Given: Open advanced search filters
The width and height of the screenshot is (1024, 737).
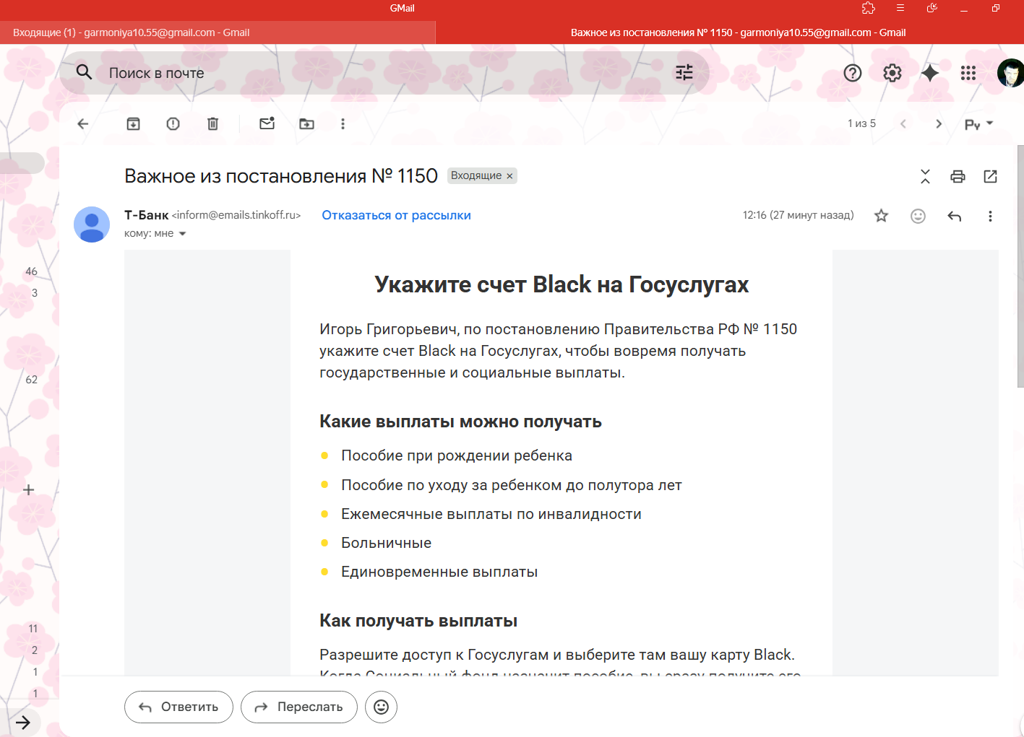Looking at the screenshot, I should pyautogui.click(x=684, y=72).
